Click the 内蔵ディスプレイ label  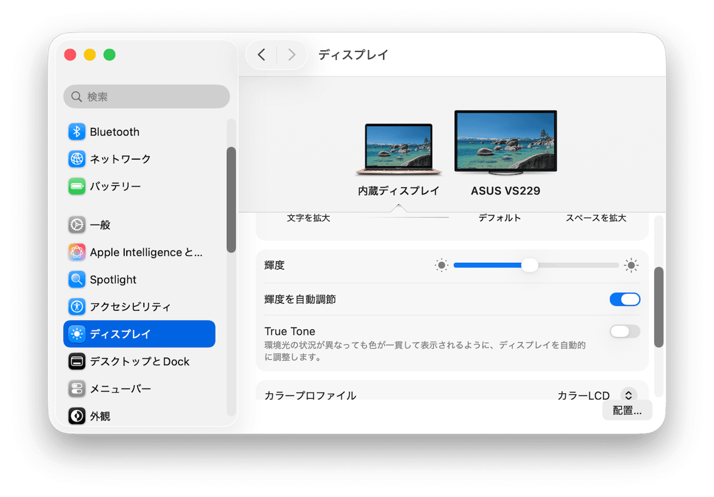pos(399,191)
